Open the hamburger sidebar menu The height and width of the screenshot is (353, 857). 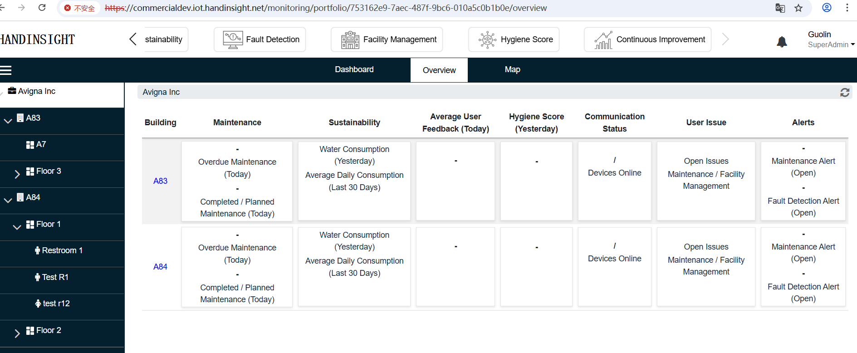point(6,70)
